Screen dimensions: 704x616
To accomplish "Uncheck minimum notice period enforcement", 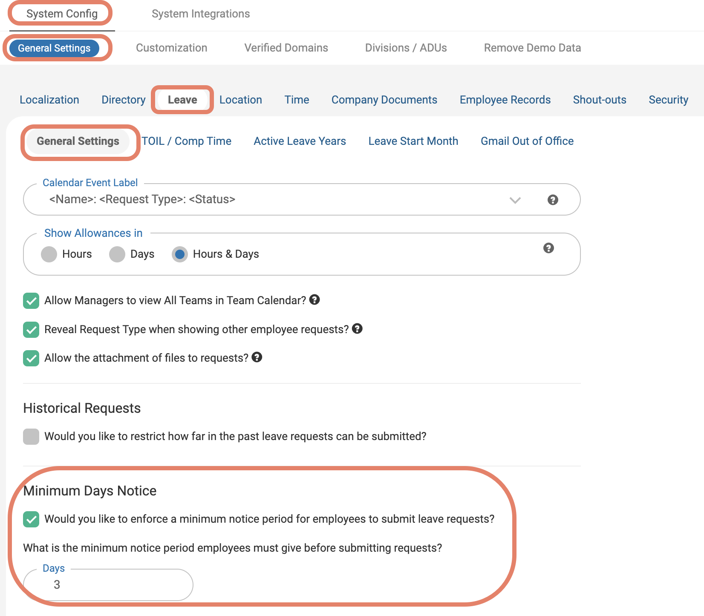I will (31, 519).
